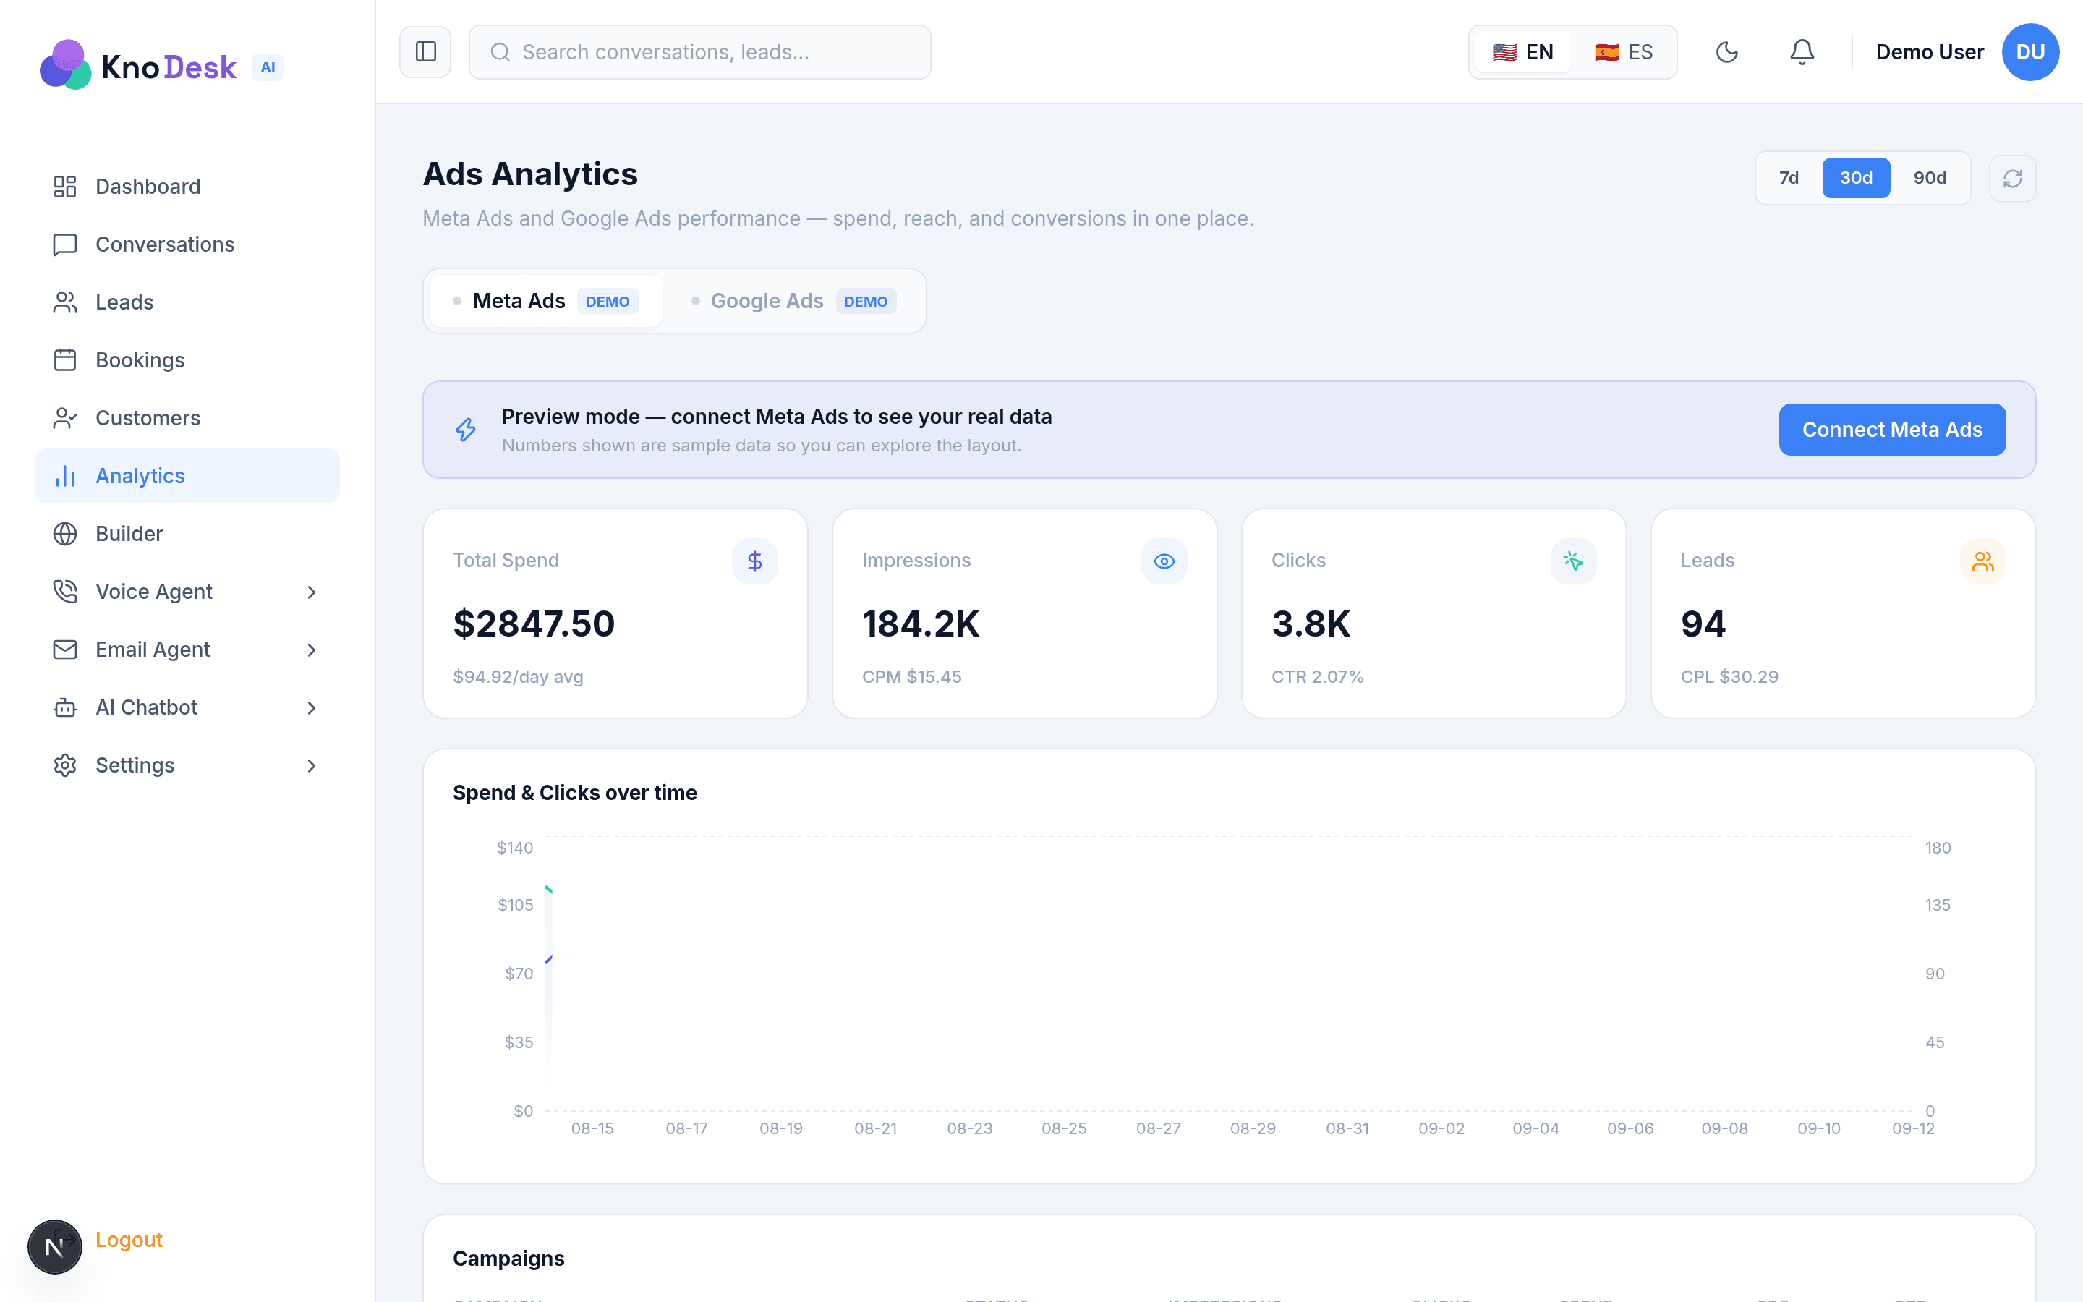Click Demo User name
The height and width of the screenshot is (1302, 2083).
(x=1930, y=51)
